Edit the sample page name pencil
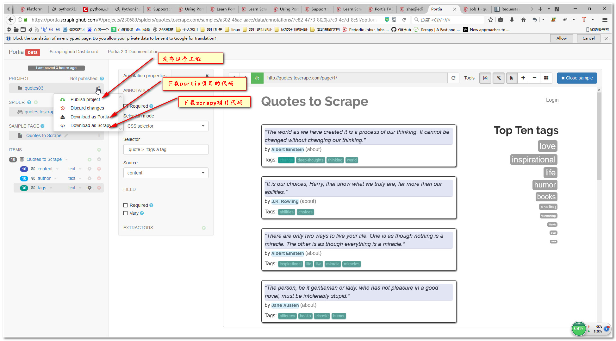The height and width of the screenshot is (341, 616). click(66, 136)
